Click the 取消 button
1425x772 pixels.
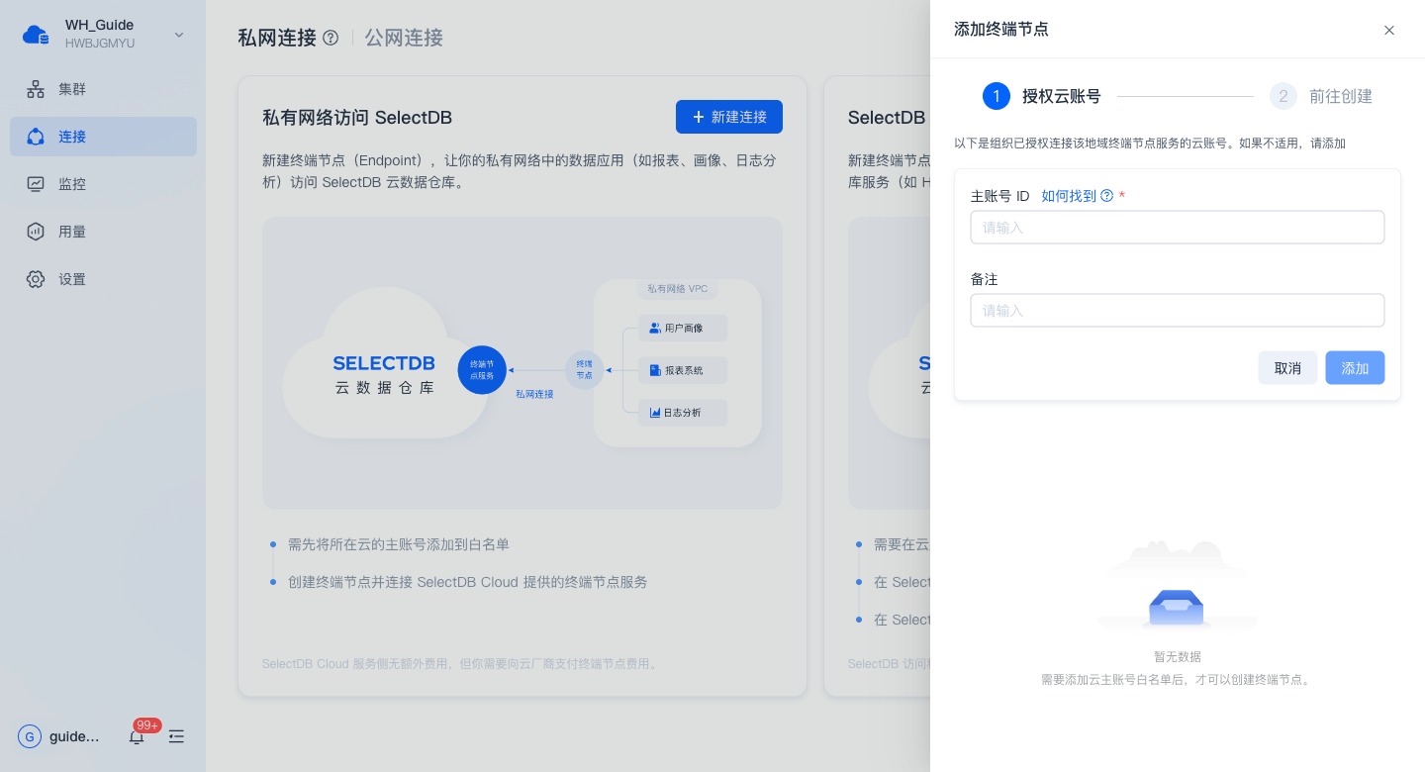(x=1287, y=368)
